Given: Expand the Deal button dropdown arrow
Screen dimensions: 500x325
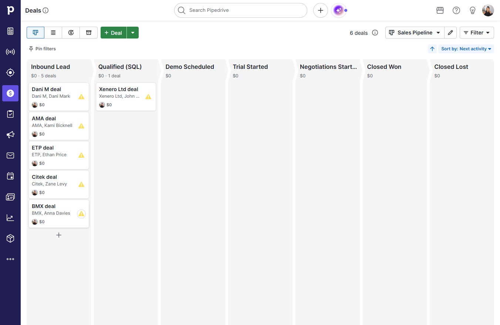Looking at the screenshot, I should point(133,33).
